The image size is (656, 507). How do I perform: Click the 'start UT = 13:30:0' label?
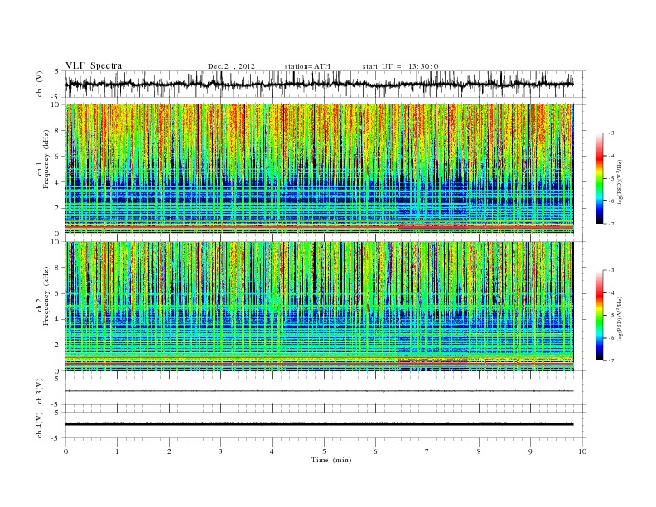click(x=400, y=66)
